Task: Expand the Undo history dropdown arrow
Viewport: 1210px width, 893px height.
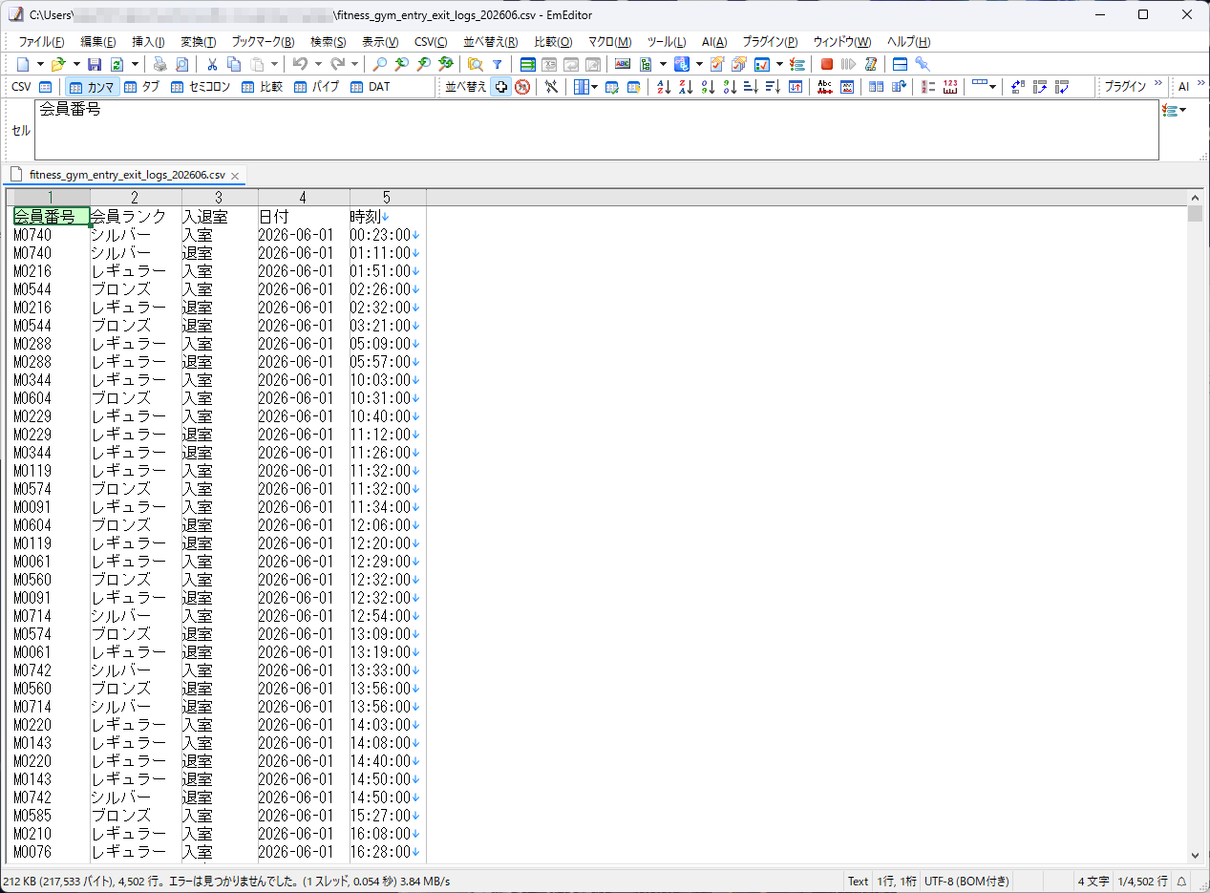Action: (x=318, y=64)
